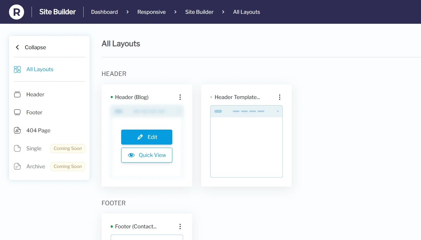Click the round R logo in header
421x240 pixels.
point(17,12)
